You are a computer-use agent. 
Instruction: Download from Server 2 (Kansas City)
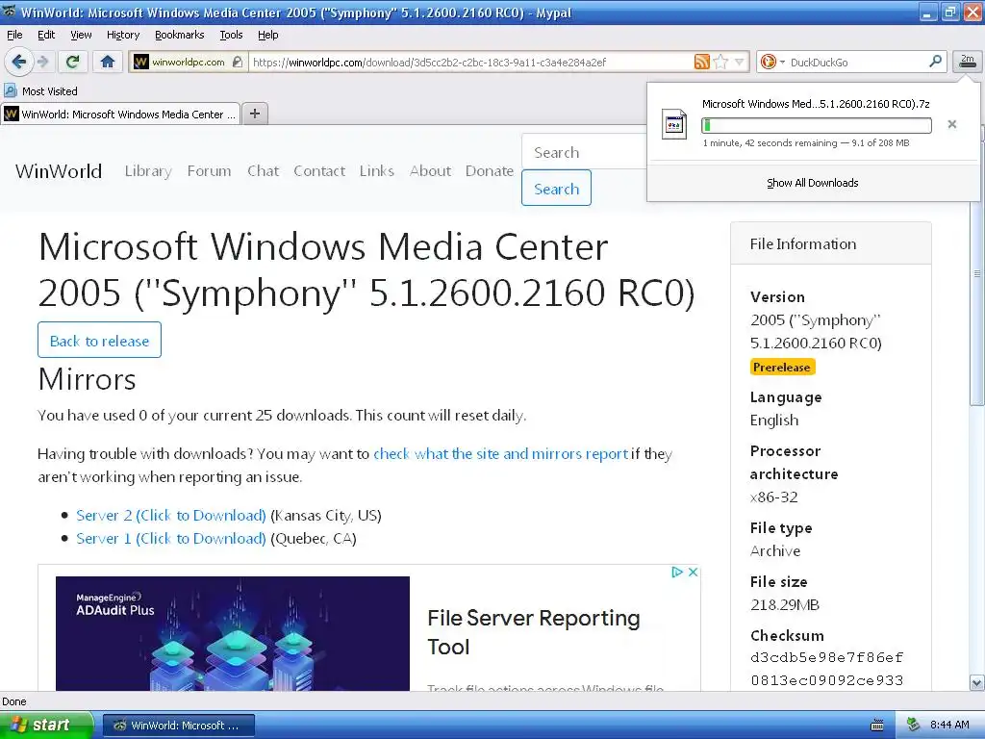pyautogui.click(x=171, y=516)
